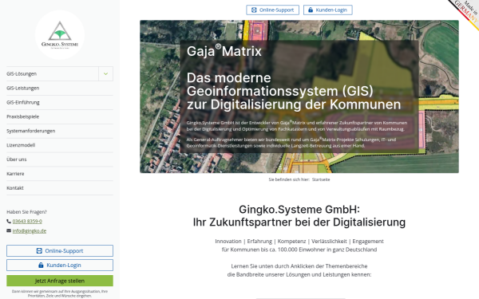The image size is (479, 299).
Task: Click the Gingko.Systeme logo
Action: pos(60,35)
